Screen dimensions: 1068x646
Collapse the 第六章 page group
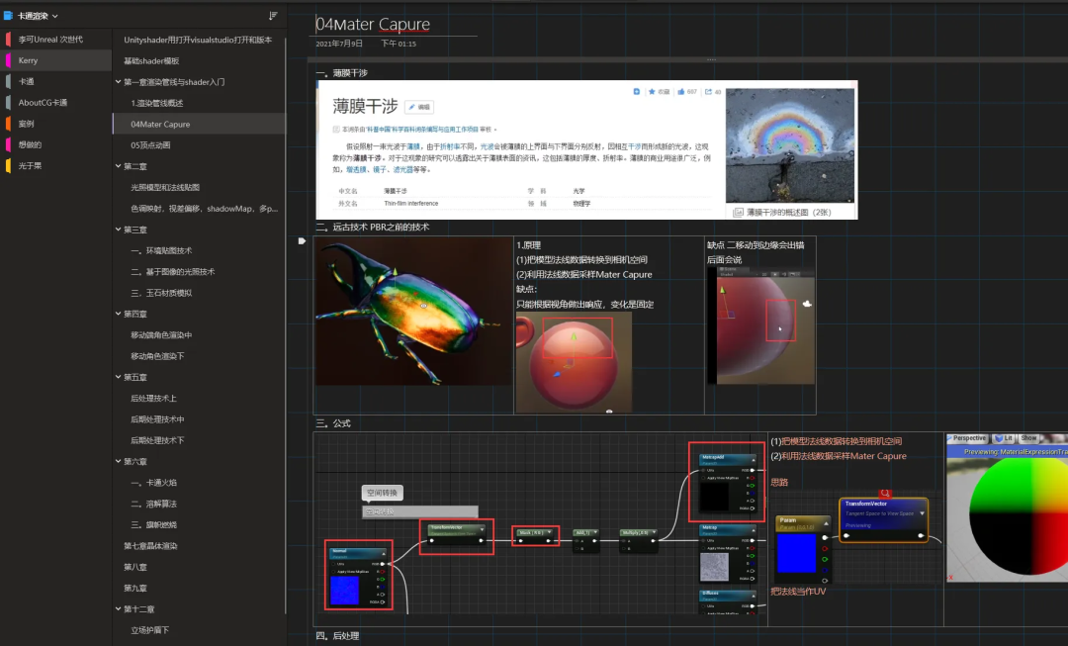(118, 461)
